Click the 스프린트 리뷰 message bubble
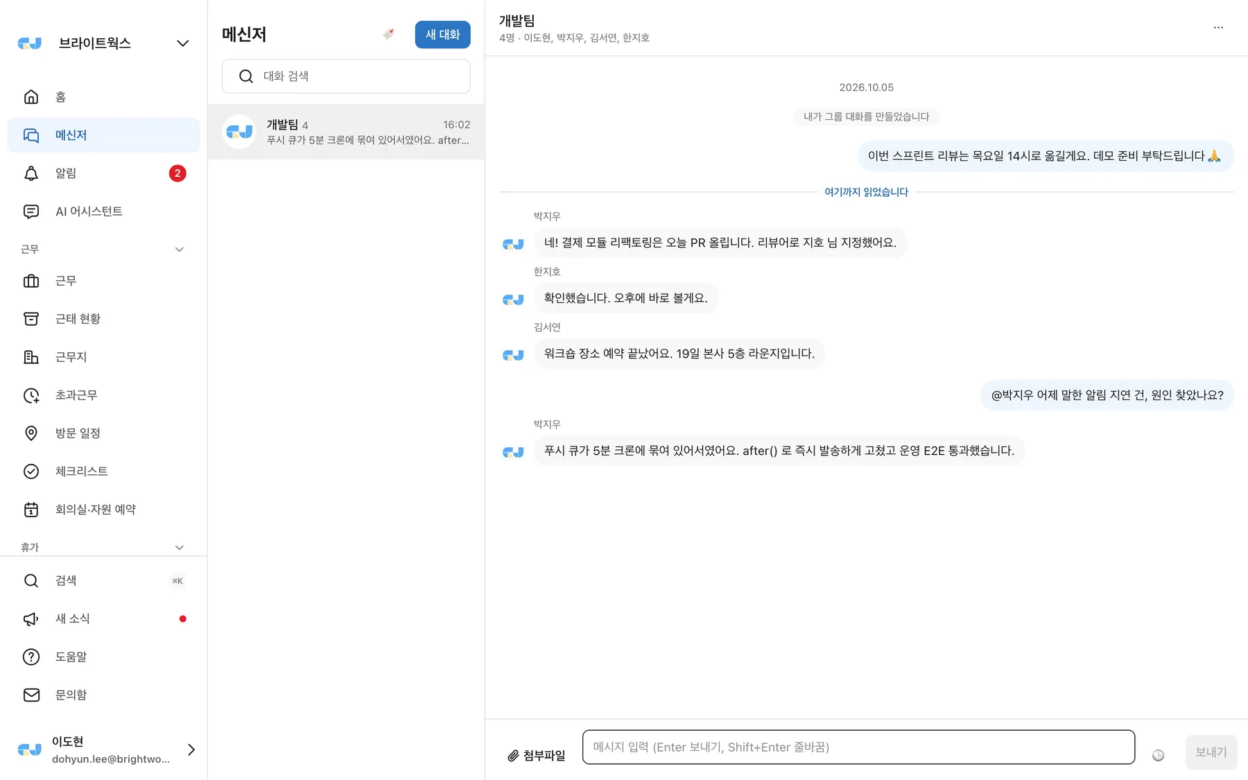1248x780 pixels. click(1046, 156)
